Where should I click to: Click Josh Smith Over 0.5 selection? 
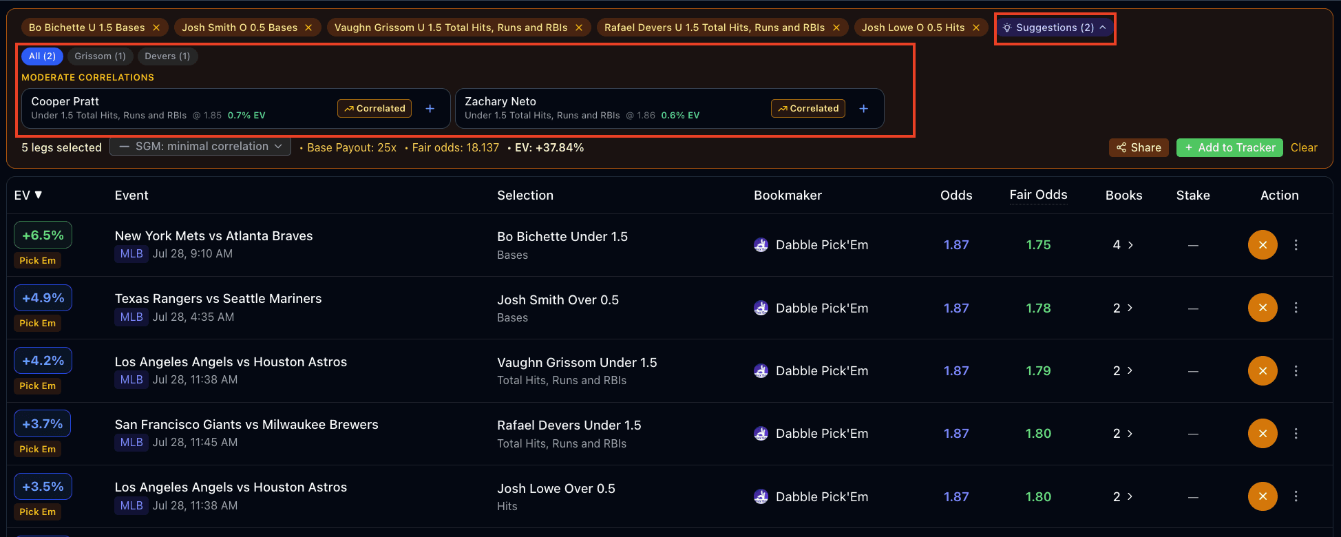(558, 300)
